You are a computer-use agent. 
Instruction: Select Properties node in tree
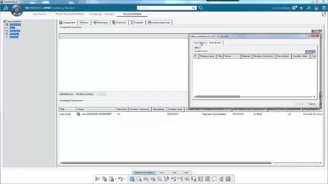click(x=14, y=37)
